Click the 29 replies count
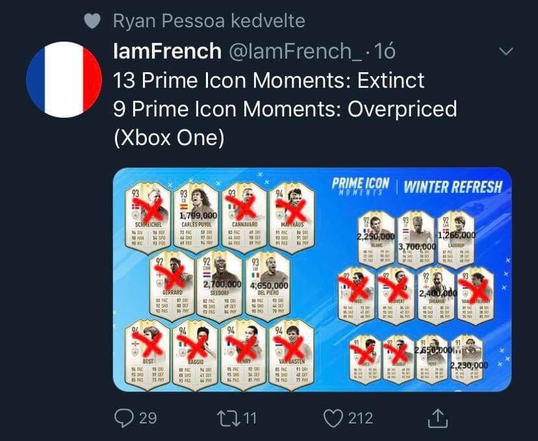The width and height of the screenshot is (538, 441). pos(147,418)
